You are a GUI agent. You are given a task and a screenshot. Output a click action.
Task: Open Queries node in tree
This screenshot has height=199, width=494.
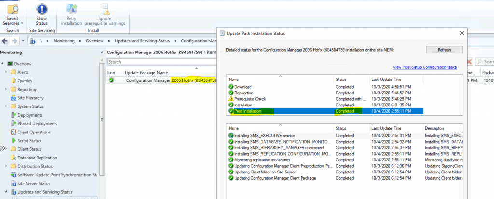pos(21,80)
